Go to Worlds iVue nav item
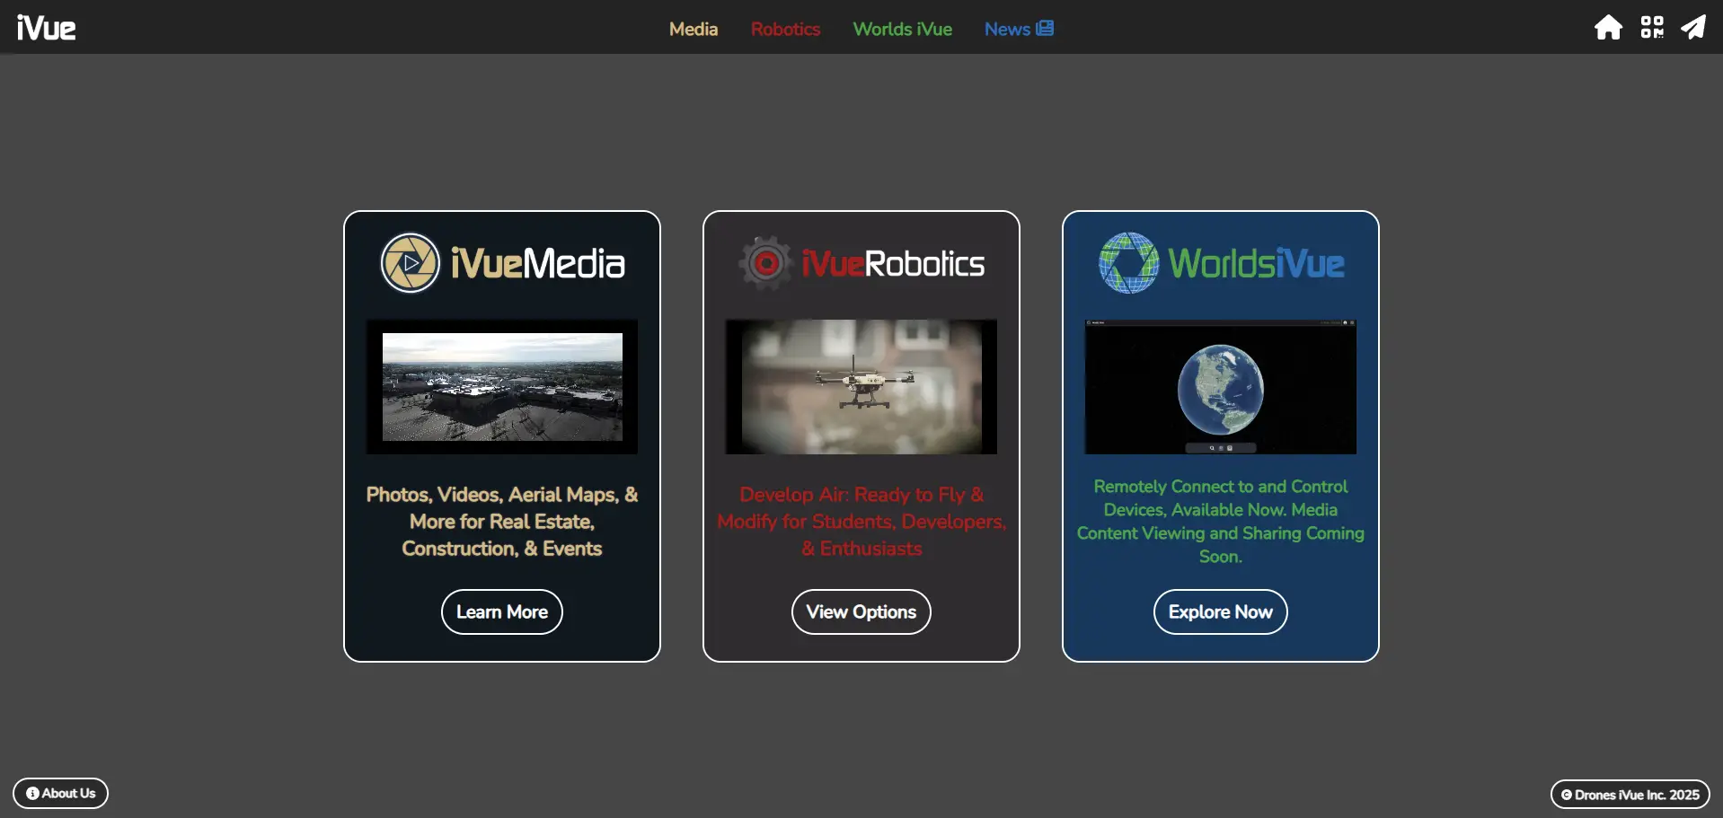Viewport: 1723px width, 818px height. tap(902, 29)
